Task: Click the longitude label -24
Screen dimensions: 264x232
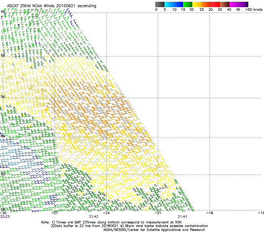Action: click(x=106, y=213)
